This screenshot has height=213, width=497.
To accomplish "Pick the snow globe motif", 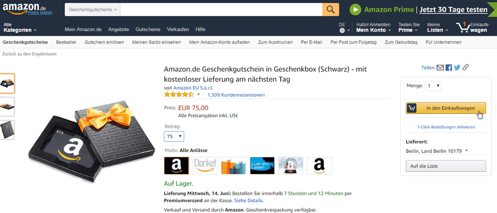I will [x=291, y=165].
